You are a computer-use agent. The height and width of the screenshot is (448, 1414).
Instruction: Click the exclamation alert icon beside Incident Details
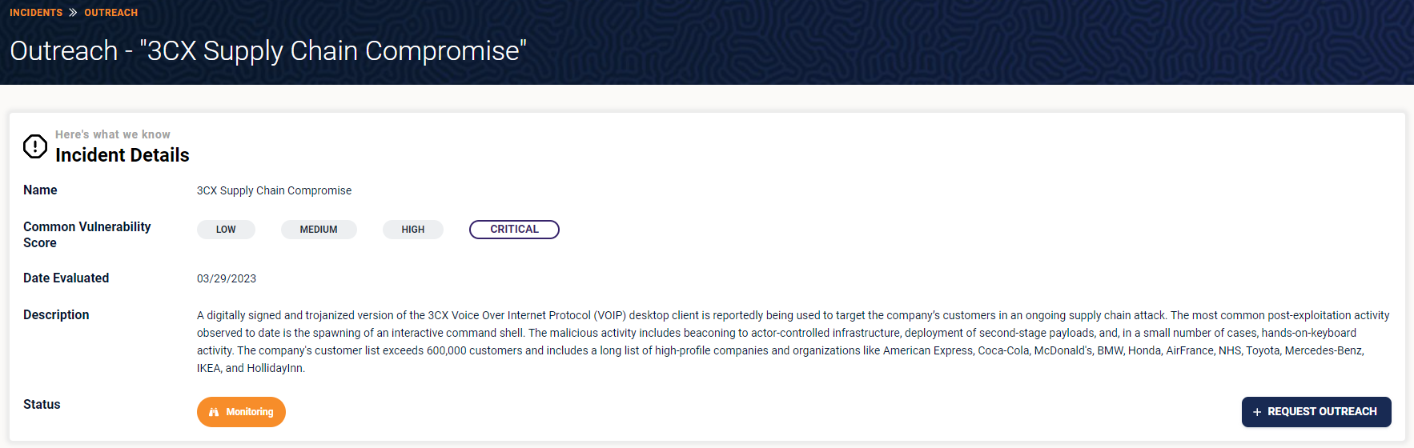[x=35, y=146]
